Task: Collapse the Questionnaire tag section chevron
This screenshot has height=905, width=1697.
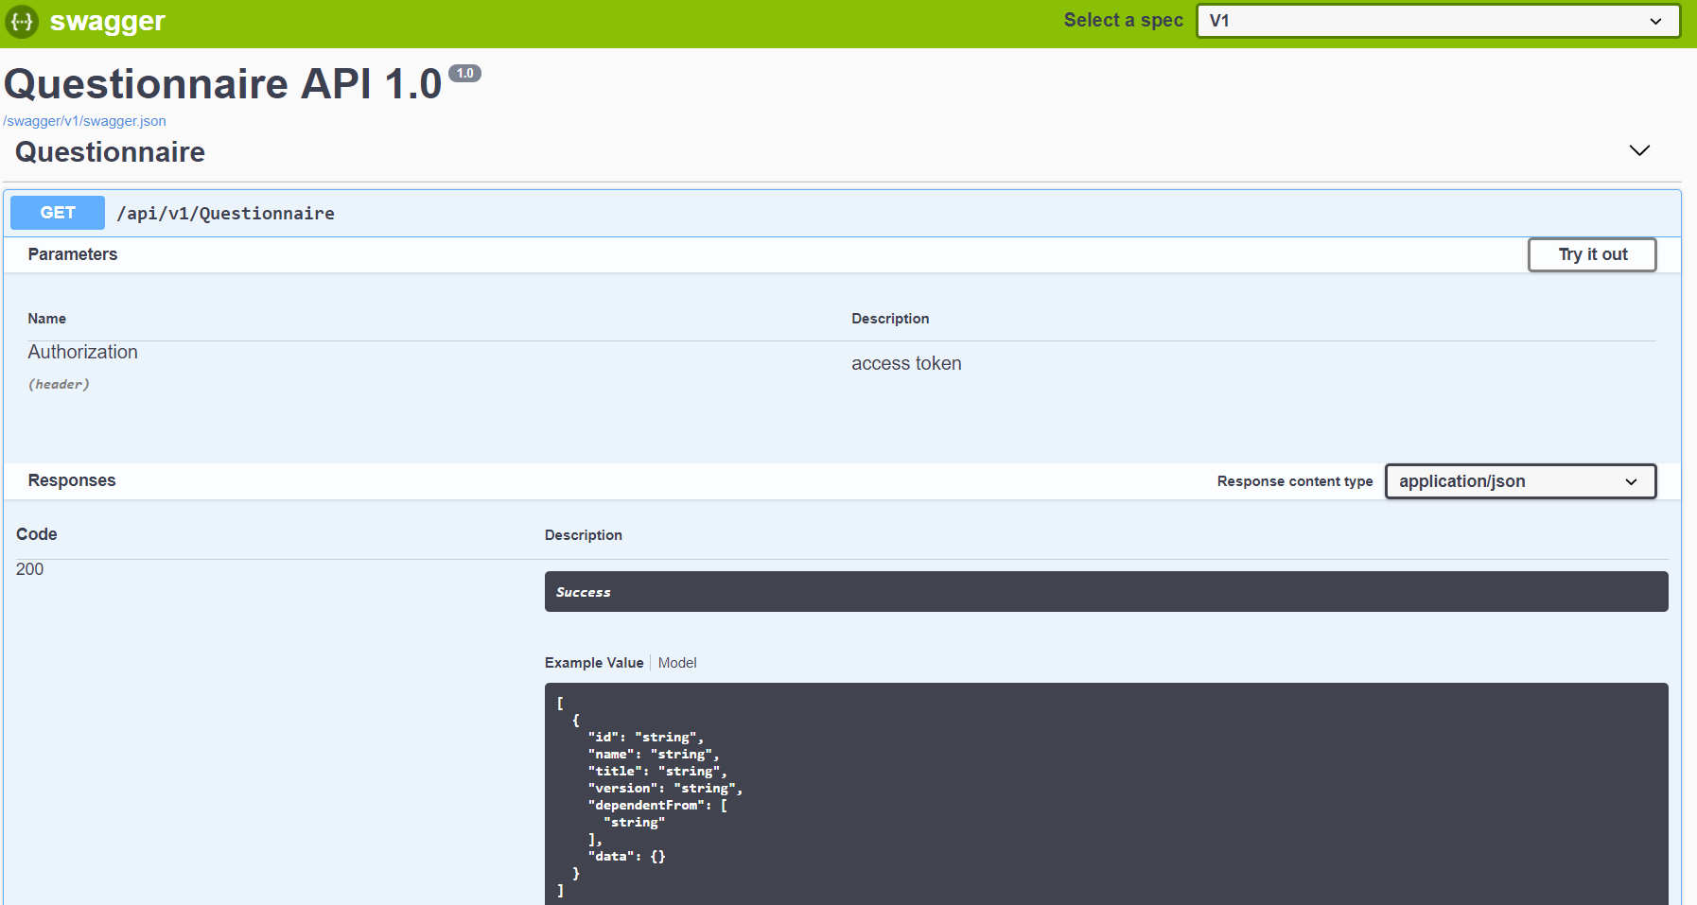Action: [1639, 150]
